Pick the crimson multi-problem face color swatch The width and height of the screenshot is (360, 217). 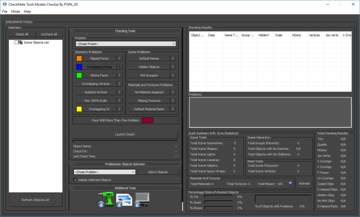coord(148,120)
